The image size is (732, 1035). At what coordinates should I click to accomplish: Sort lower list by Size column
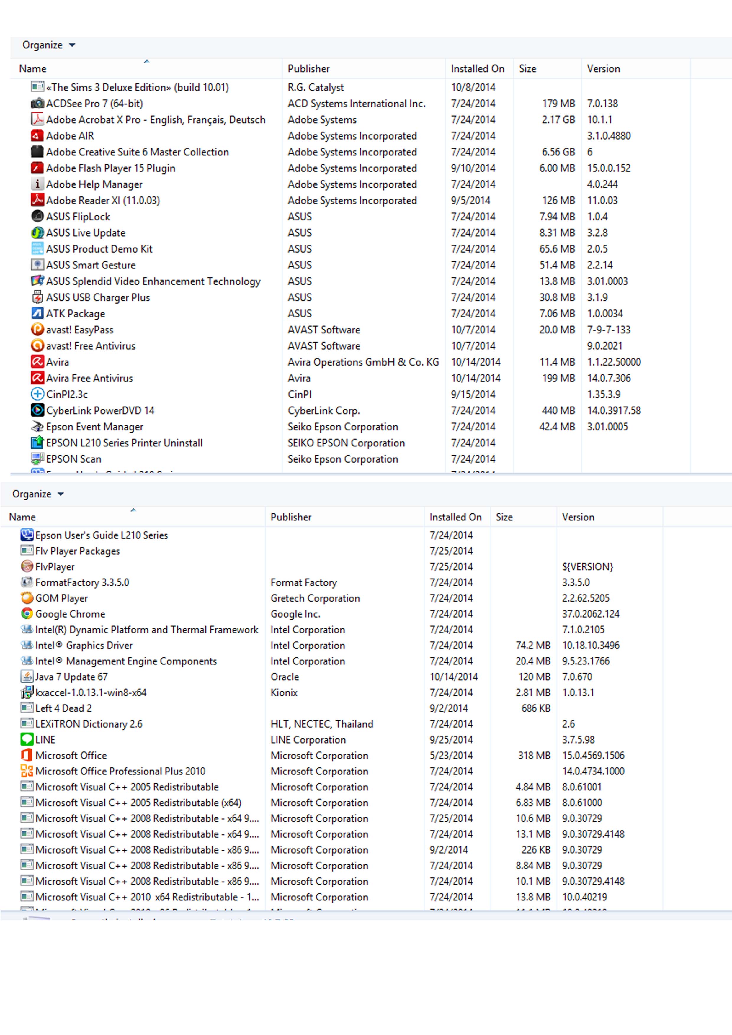[x=523, y=517]
